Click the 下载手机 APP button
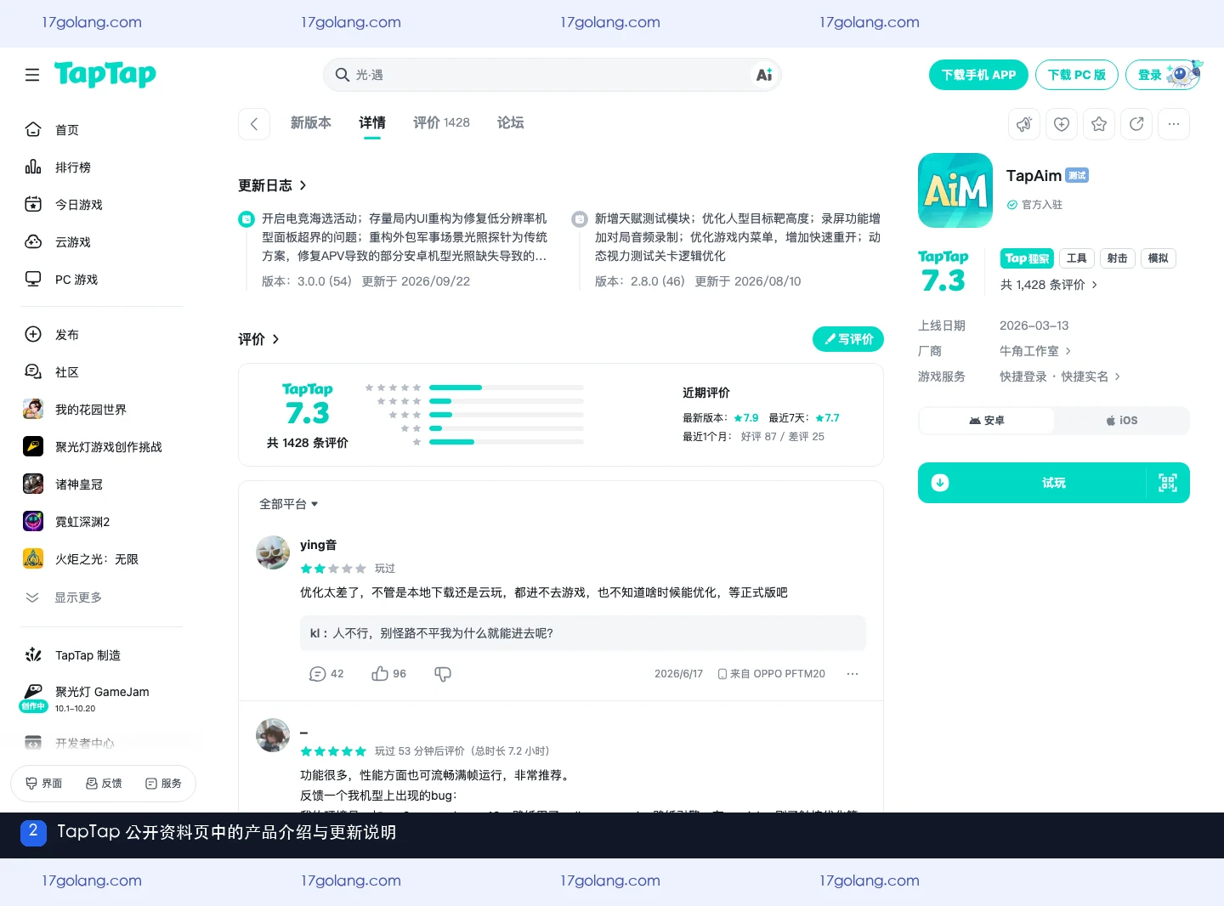The image size is (1224, 906). (x=978, y=75)
